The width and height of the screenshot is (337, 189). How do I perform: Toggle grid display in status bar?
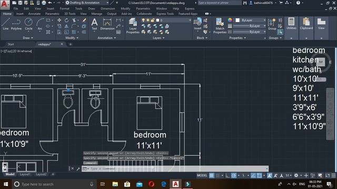coord(212,175)
